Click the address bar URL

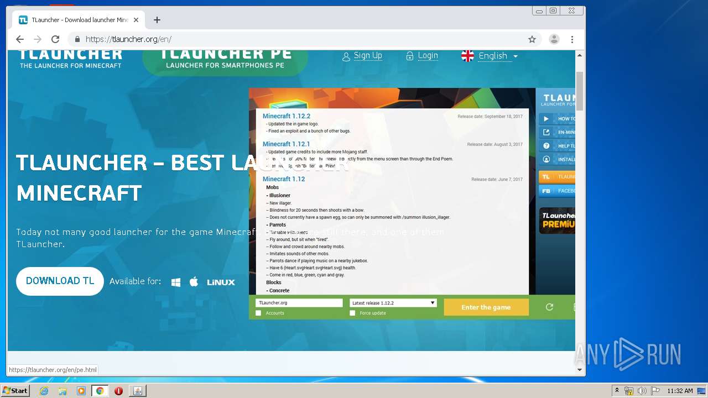click(x=128, y=39)
